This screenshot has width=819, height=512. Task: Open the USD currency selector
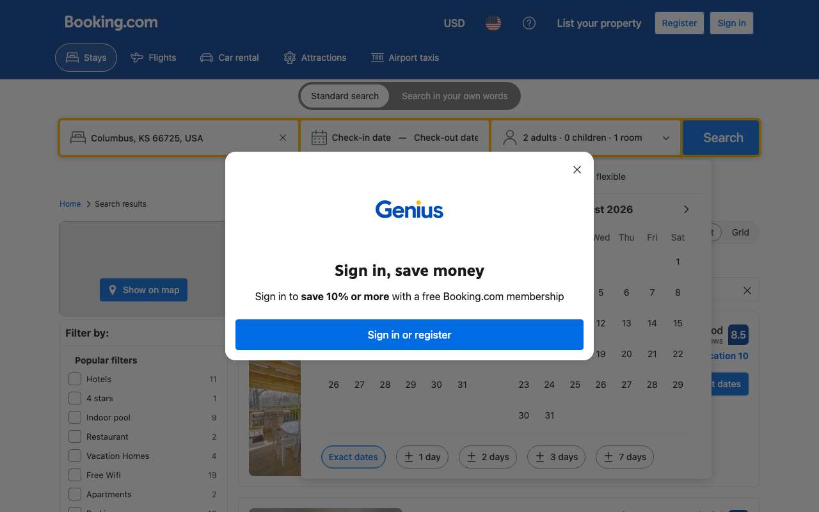click(454, 23)
